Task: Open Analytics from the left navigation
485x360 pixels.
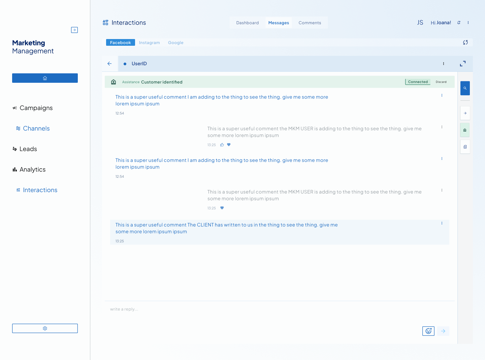Action: (32, 170)
